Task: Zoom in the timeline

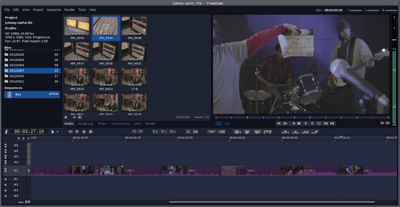Action: coord(155,132)
